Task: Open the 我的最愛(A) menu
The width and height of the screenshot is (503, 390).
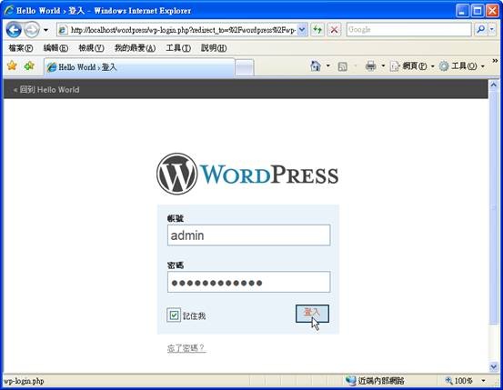Action: click(x=135, y=48)
